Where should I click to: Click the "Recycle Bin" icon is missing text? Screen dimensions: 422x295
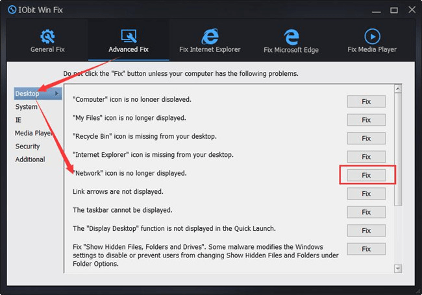[145, 136]
